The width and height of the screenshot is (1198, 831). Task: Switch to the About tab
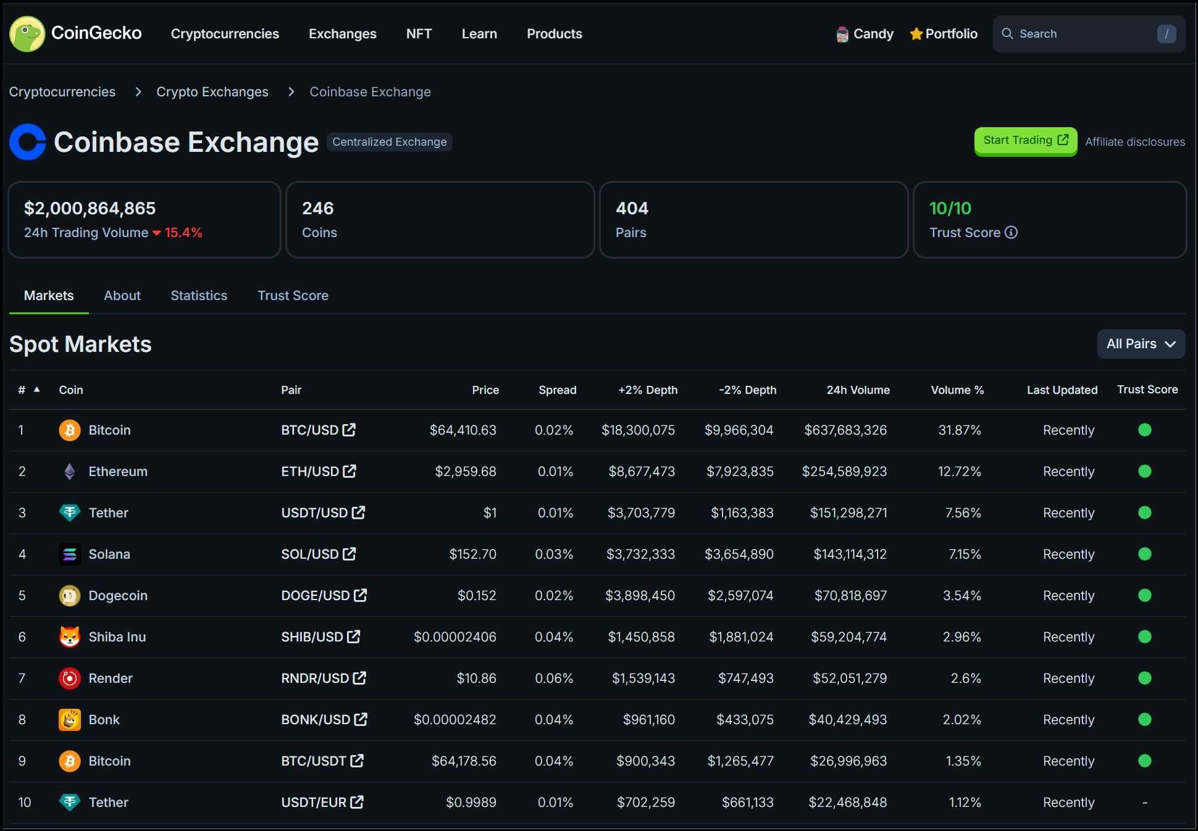pos(122,296)
